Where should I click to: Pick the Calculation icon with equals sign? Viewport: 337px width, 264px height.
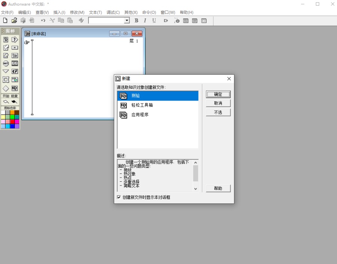click(15, 47)
